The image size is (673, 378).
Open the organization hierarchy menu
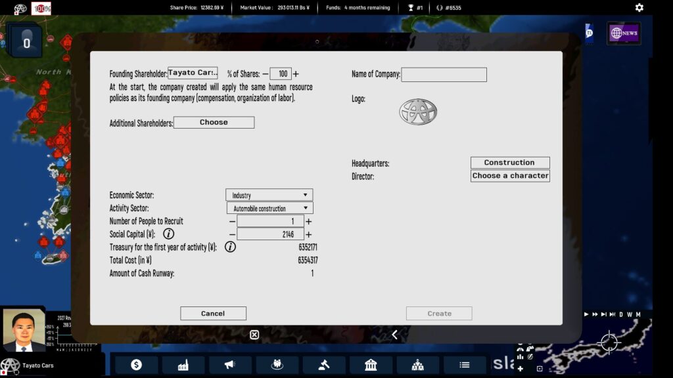[417, 365]
